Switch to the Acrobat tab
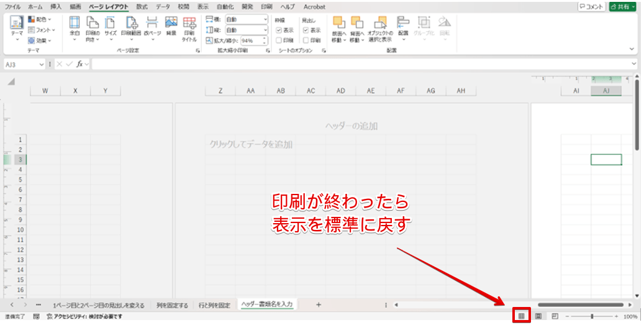The width and height of the screenshot is (644, 325). tap(315, 7)
